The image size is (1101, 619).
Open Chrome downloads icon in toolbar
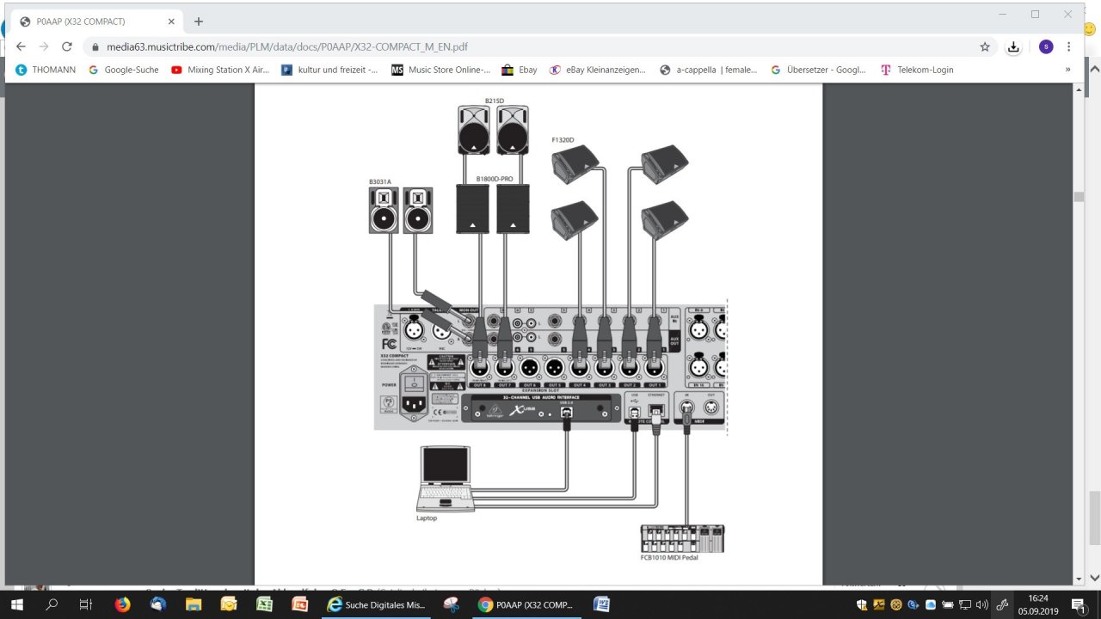click(x=1014, y=46)
